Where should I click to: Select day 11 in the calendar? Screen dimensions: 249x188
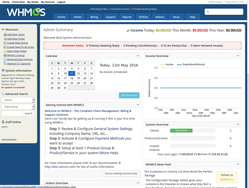pyautogui.click(x=72, y=74)
